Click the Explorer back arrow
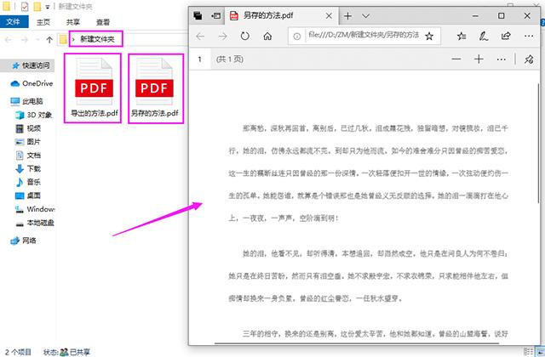The height and width of the screenshot is (357, 545). [8, 40]
